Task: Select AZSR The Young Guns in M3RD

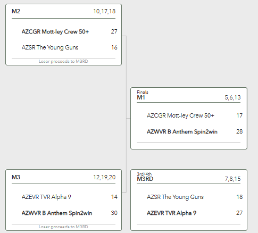Action: pyautogui.click(x=175, y=197)
